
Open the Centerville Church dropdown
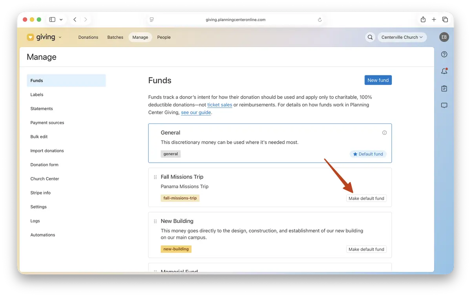(402, 37)
